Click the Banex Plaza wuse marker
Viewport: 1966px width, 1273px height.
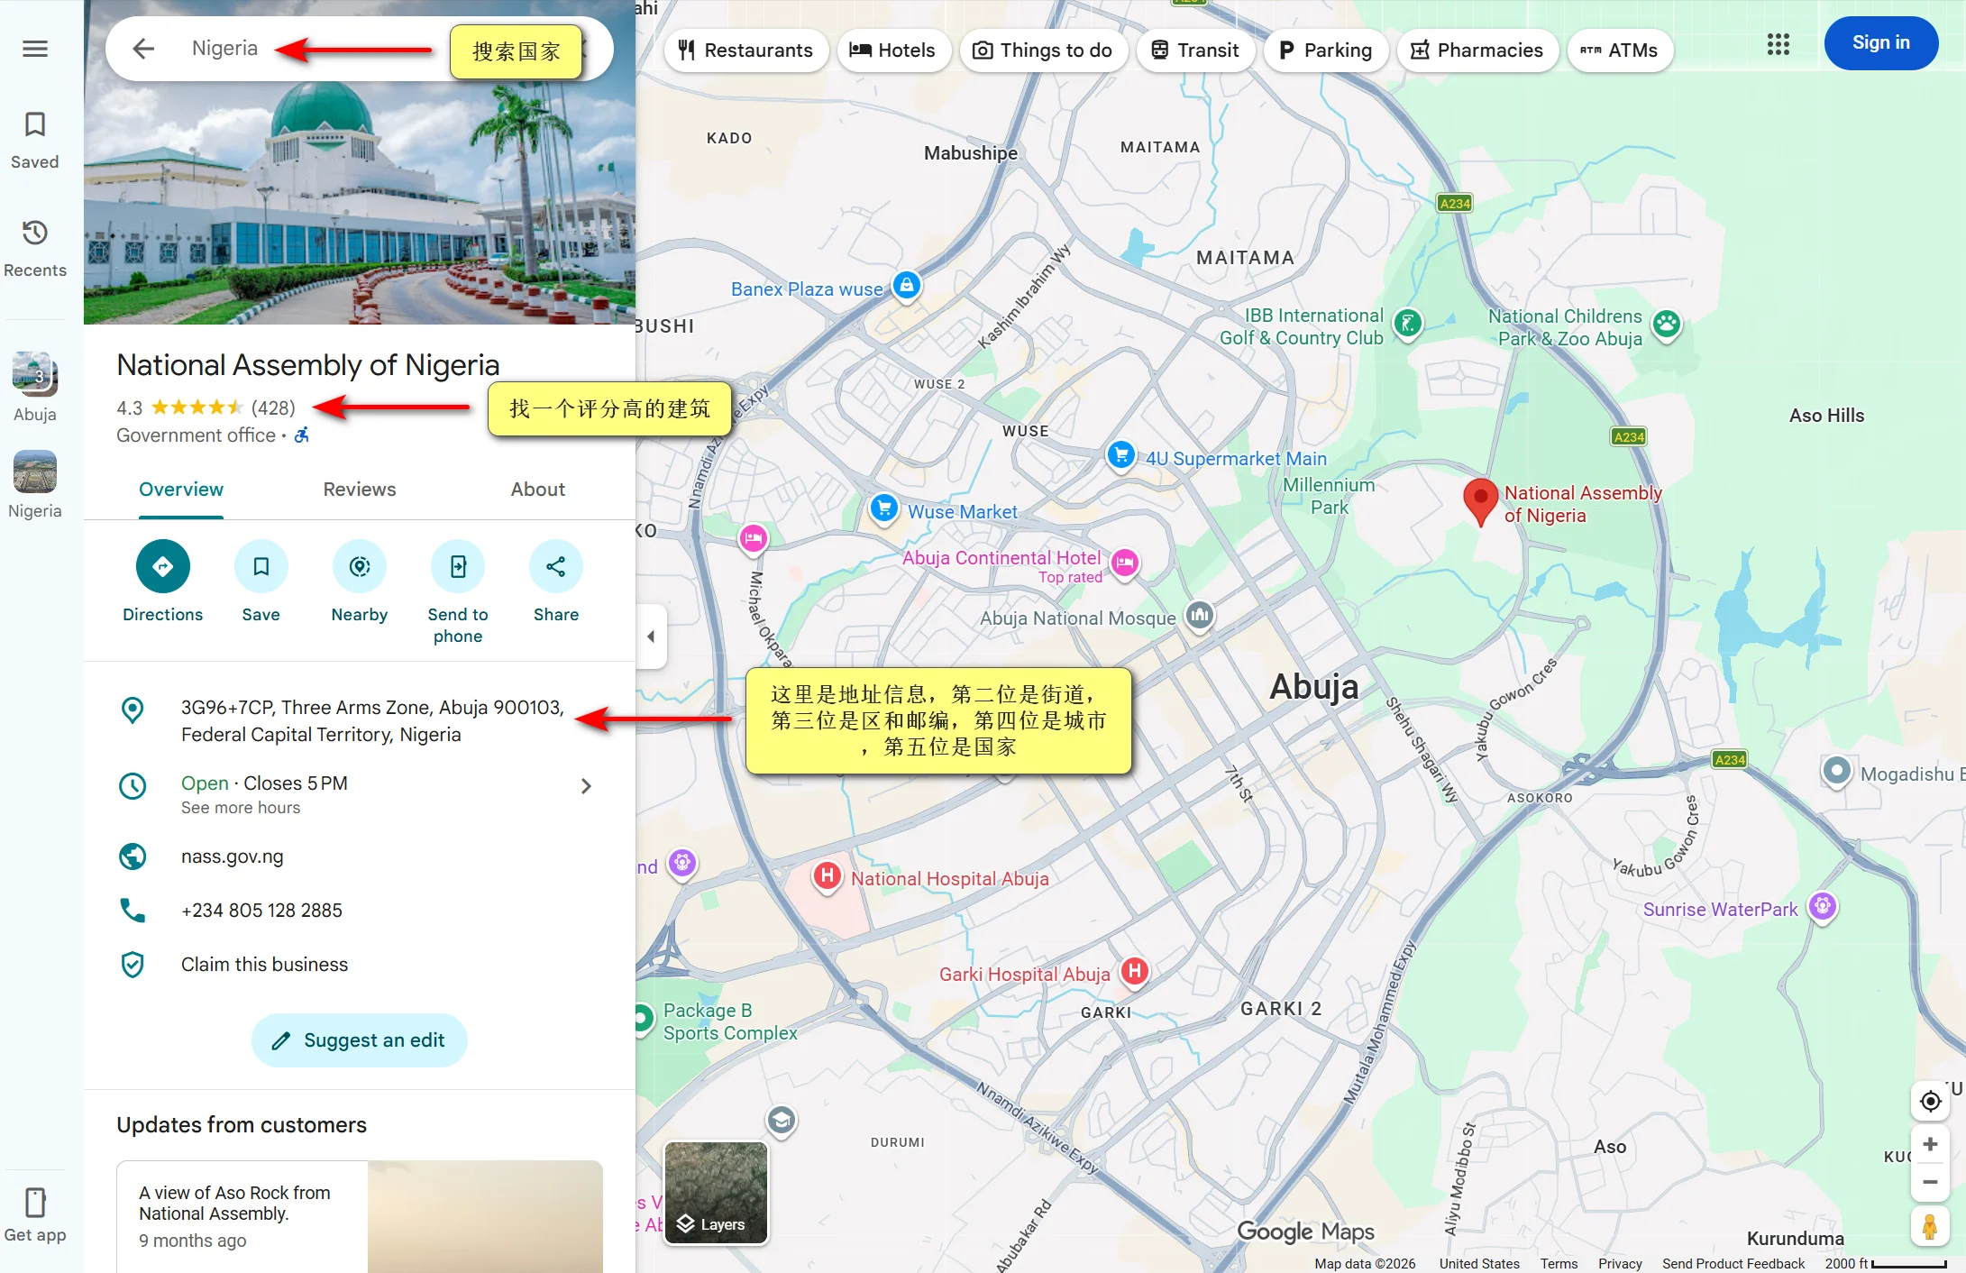907,286
